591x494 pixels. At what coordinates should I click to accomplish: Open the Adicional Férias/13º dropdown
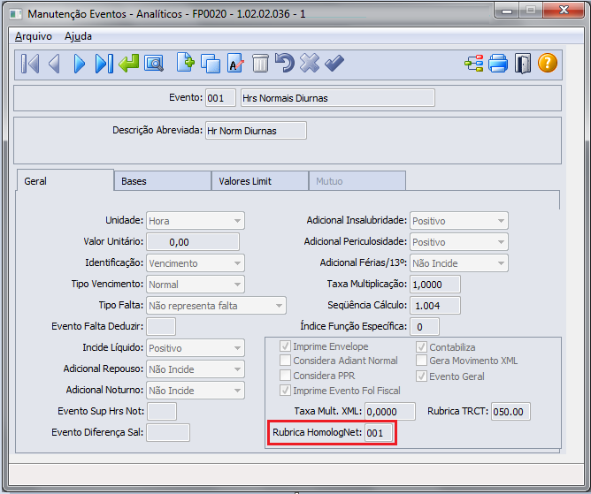pyautogui.click(x=458, y=263)
